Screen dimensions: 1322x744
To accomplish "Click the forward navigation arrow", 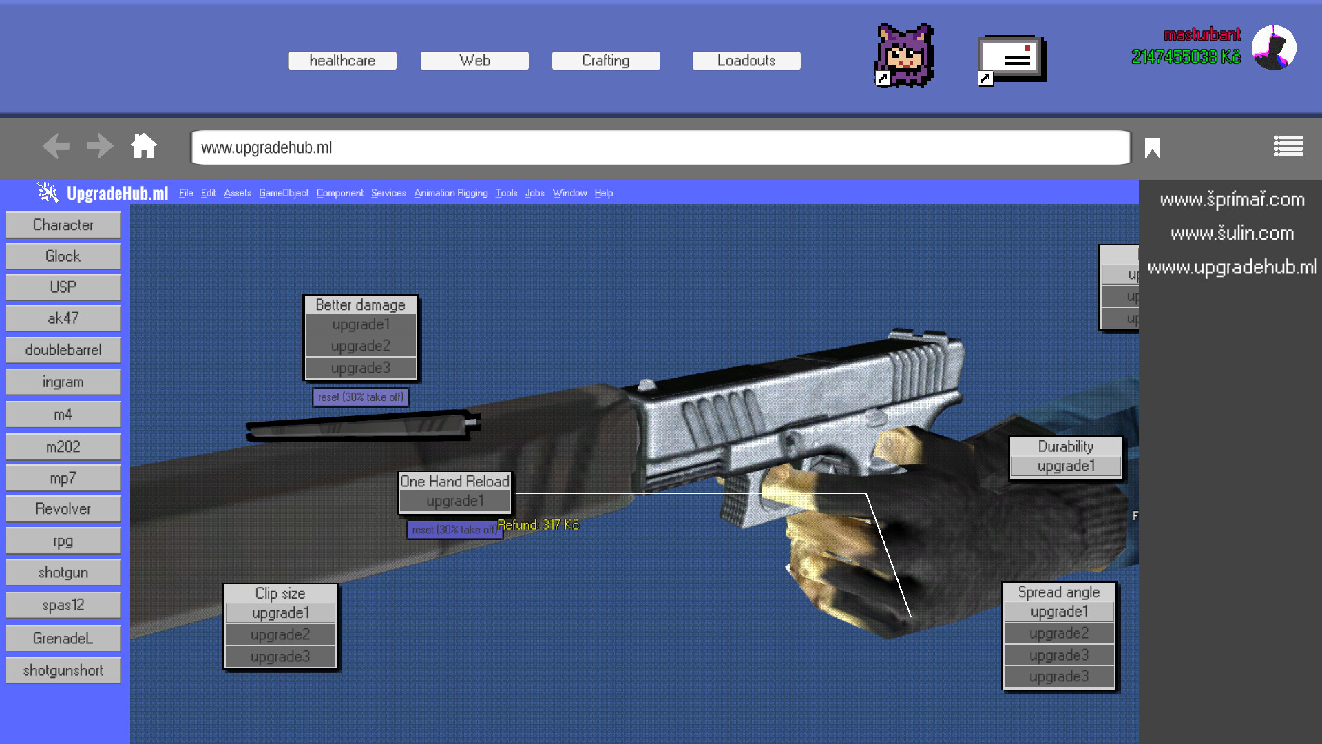I will click(100, 146).
